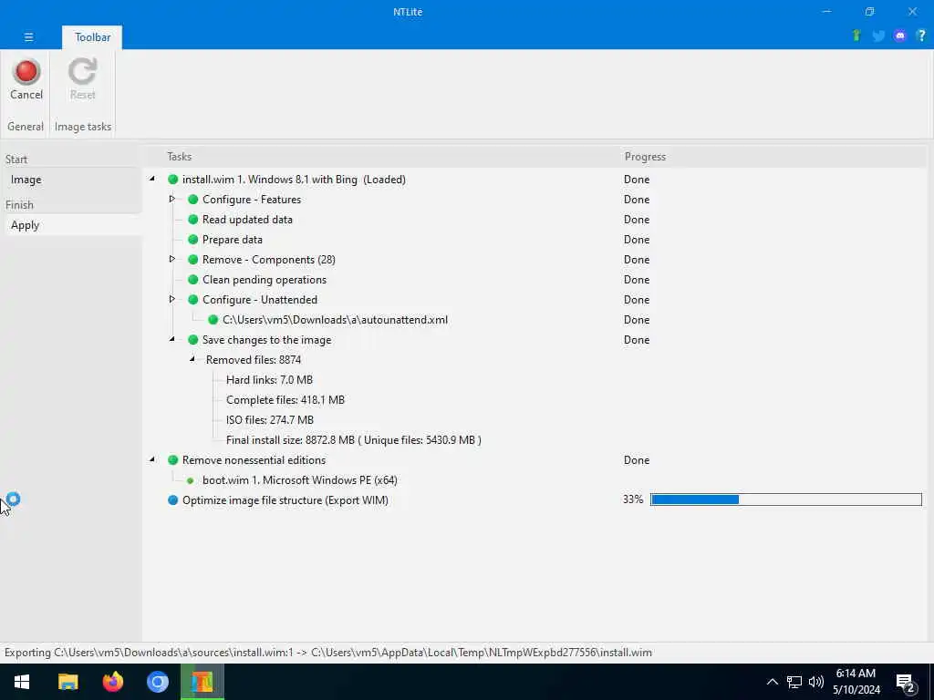Screen dimensions: 934x700
Task: Collapse Remove nonessential editions node
Action: point(152,459)
